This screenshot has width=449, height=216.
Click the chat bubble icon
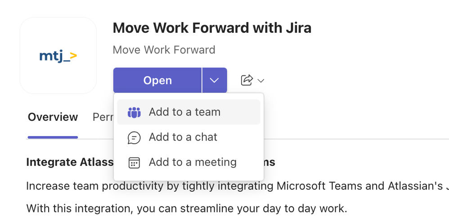point(134,138)
